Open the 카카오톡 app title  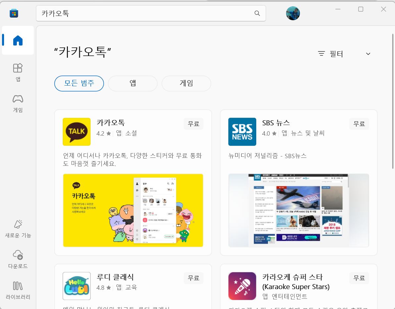pyautogui.click(x=111, y=123)
